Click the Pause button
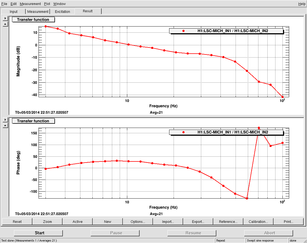Screen dimensions: 307x243 tap(115, 233)
